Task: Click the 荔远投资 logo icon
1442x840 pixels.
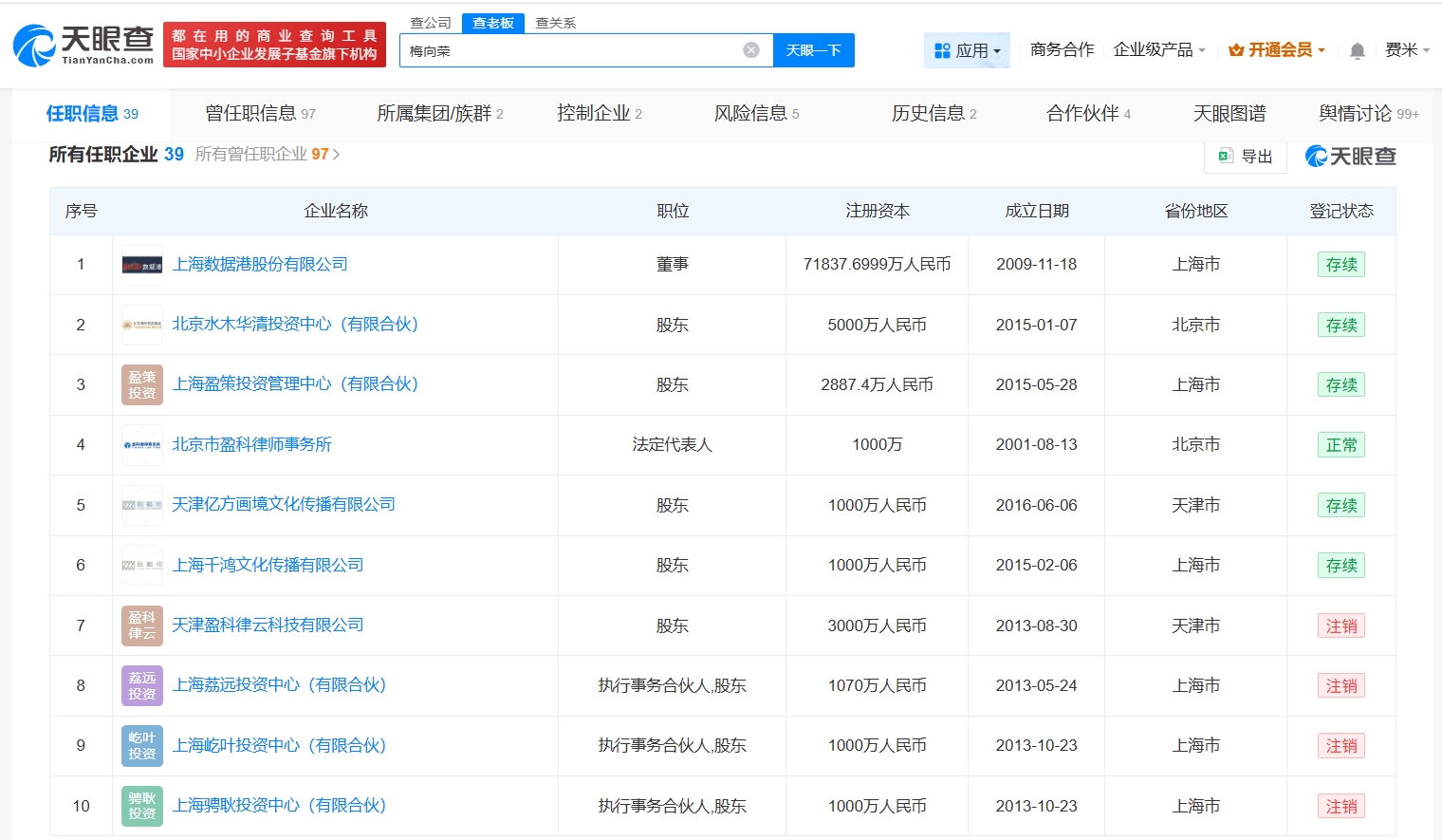Action: (x=142, y=685)
